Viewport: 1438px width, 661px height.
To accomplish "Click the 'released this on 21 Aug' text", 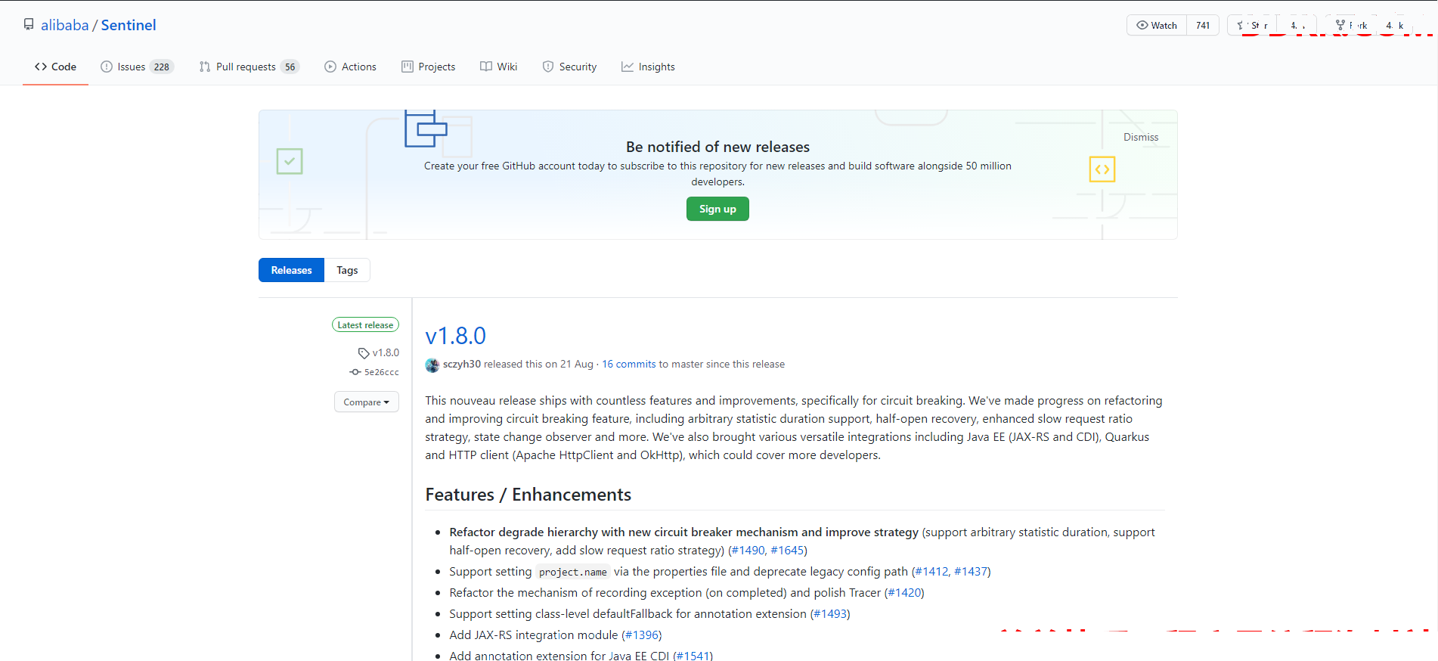I will point(538,364).
